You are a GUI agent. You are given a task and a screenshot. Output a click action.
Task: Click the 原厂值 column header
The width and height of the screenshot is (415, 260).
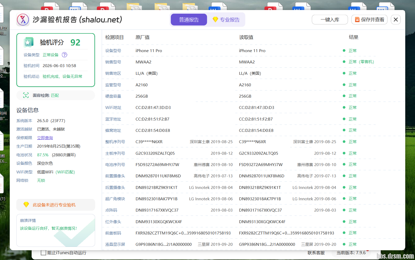coord(143,37)
